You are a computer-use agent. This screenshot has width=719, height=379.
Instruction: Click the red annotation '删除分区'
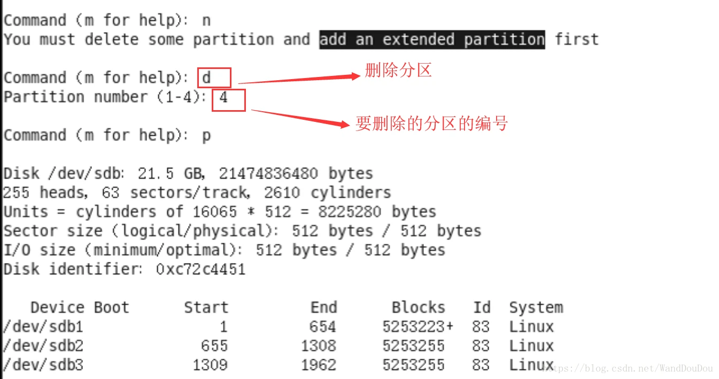(398, 70)
